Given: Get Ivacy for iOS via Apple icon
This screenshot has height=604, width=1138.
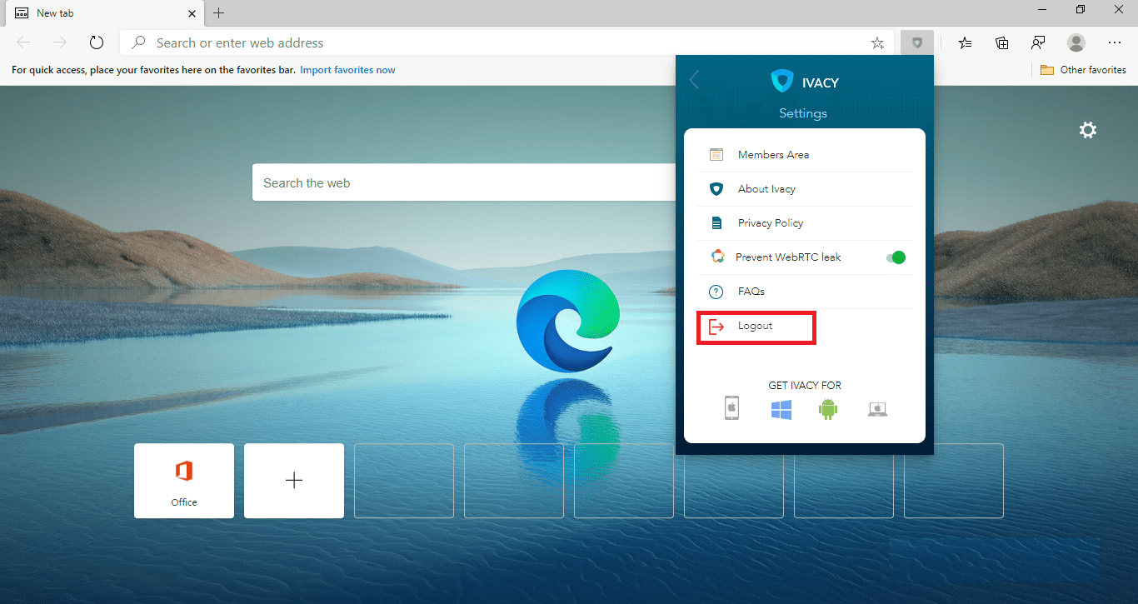Looking at the screenshot, I should (x=731, y=407).
